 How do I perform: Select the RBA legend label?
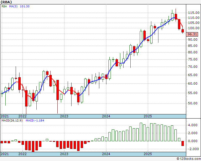point(4,6)
